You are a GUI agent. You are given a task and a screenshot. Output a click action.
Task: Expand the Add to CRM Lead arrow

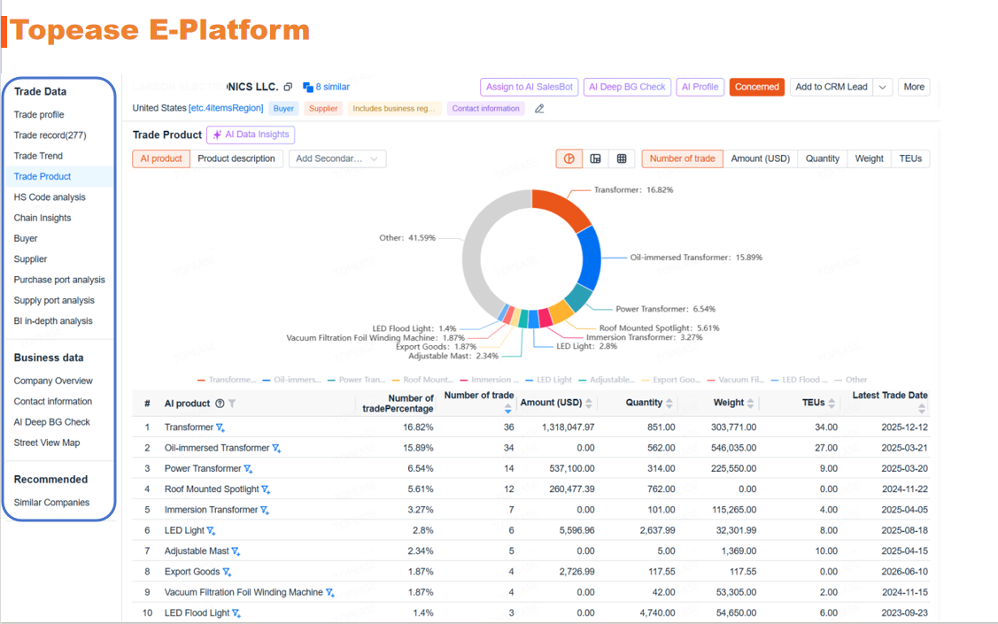(x=883, y=87)
